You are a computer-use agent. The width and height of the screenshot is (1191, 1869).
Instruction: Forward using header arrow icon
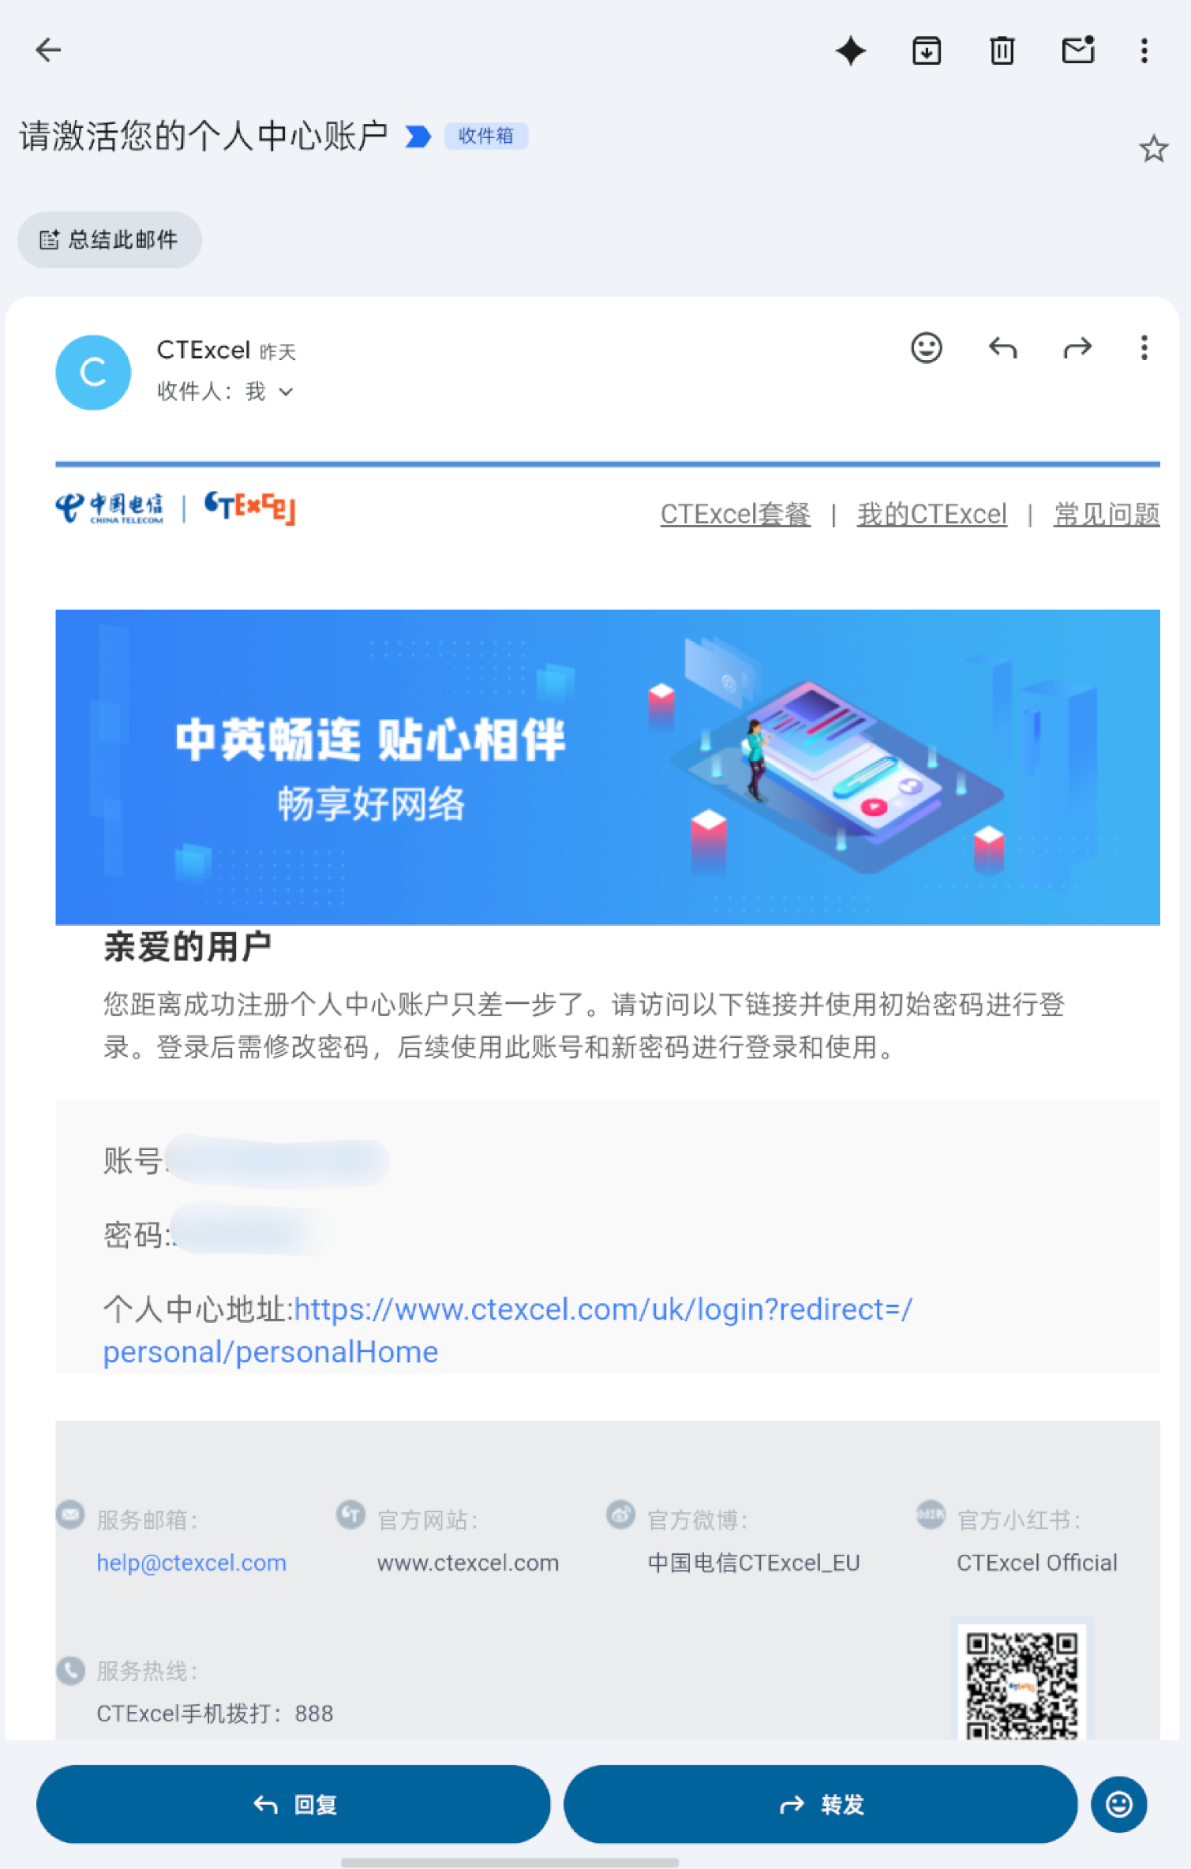coord(1077,348)
